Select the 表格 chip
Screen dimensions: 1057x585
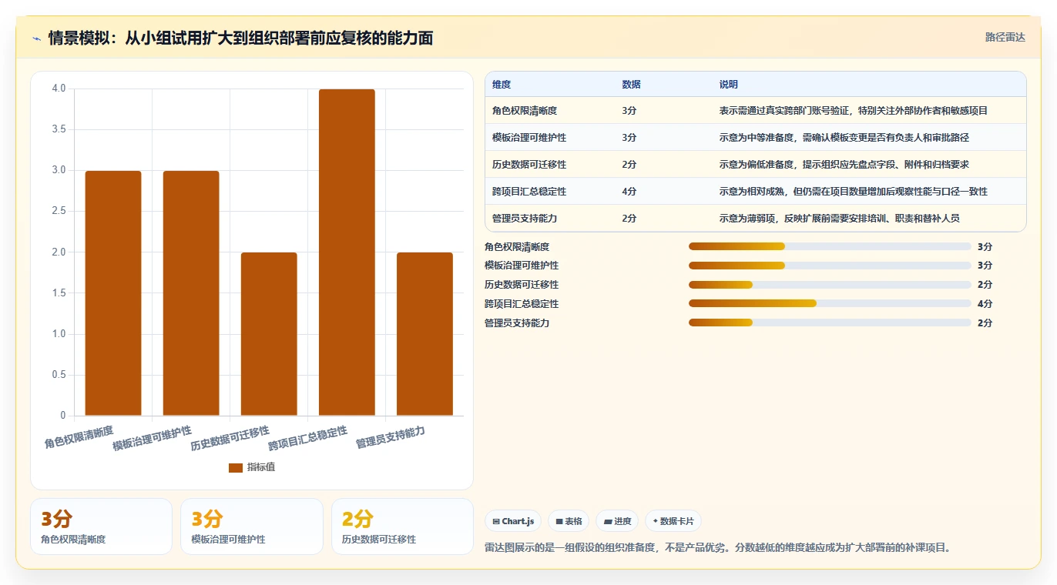point(569,521)
